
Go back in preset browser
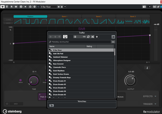point(51,37)
